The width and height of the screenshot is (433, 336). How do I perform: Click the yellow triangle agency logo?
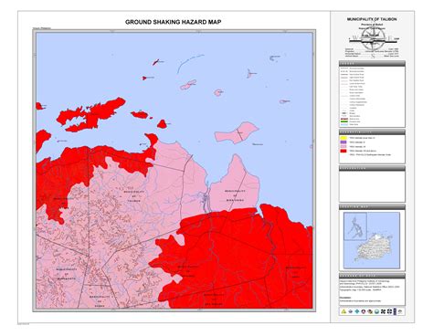click(x=343, y=311)
